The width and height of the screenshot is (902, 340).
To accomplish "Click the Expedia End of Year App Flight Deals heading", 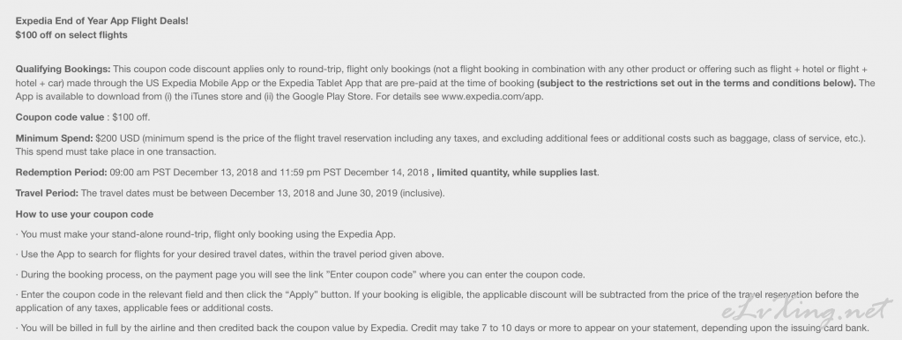I will click(x=101, y=21).
